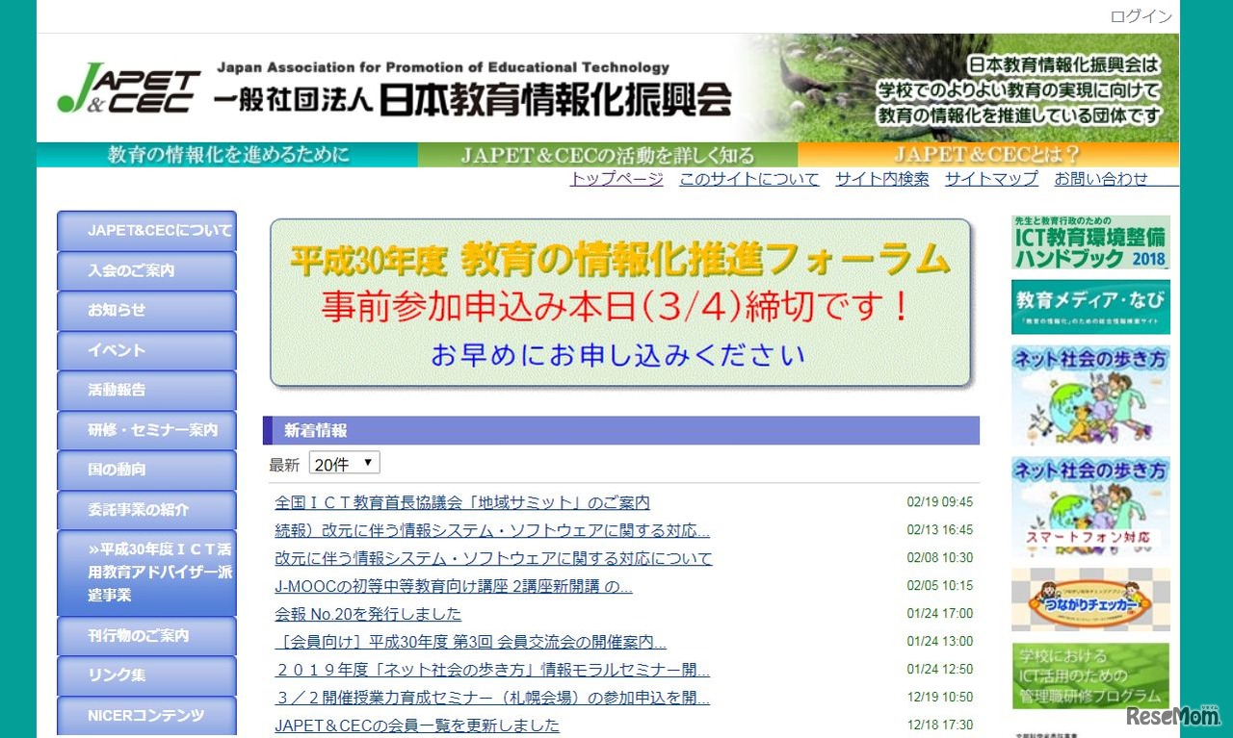Select 入会のご案内 in the sidebar
1233x738 pixels.
point(145,270)
